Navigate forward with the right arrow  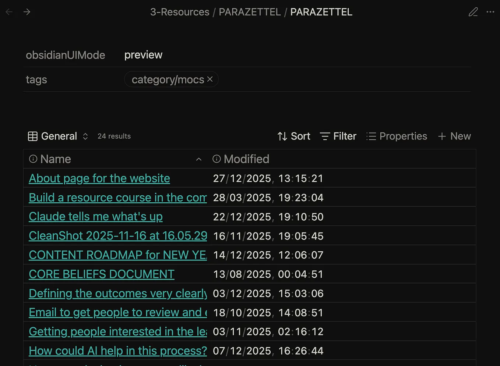click(27, 12)
